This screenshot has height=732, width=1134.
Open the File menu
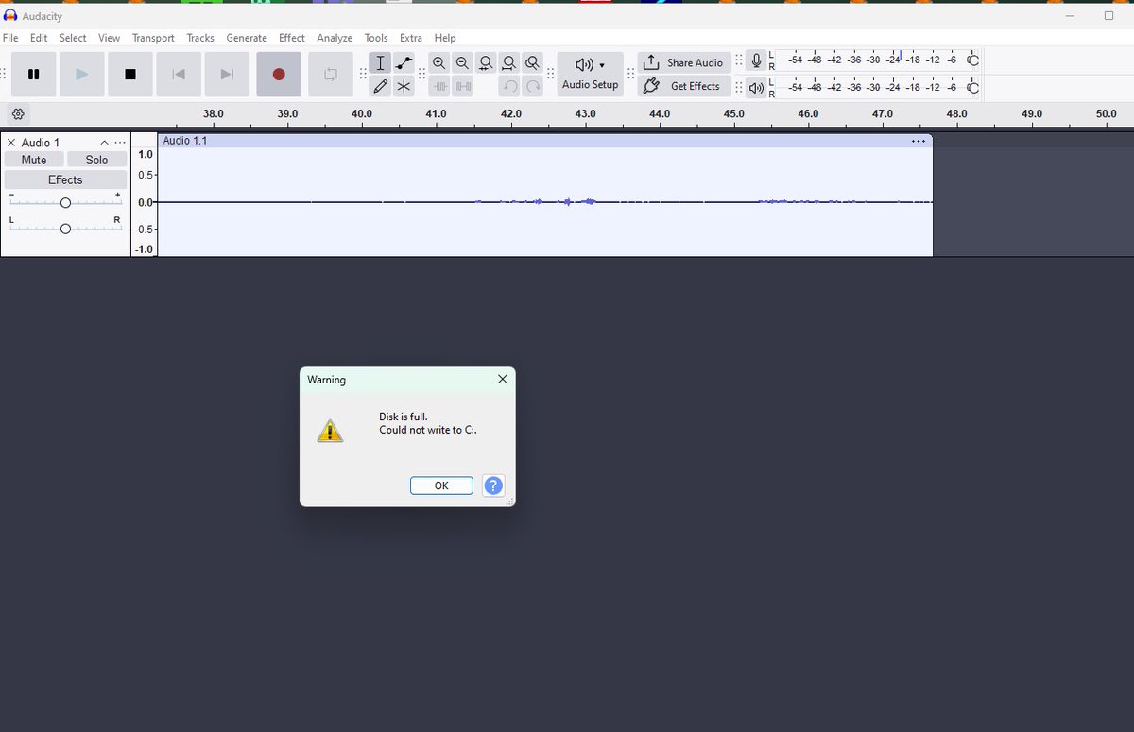coord(10,38)
